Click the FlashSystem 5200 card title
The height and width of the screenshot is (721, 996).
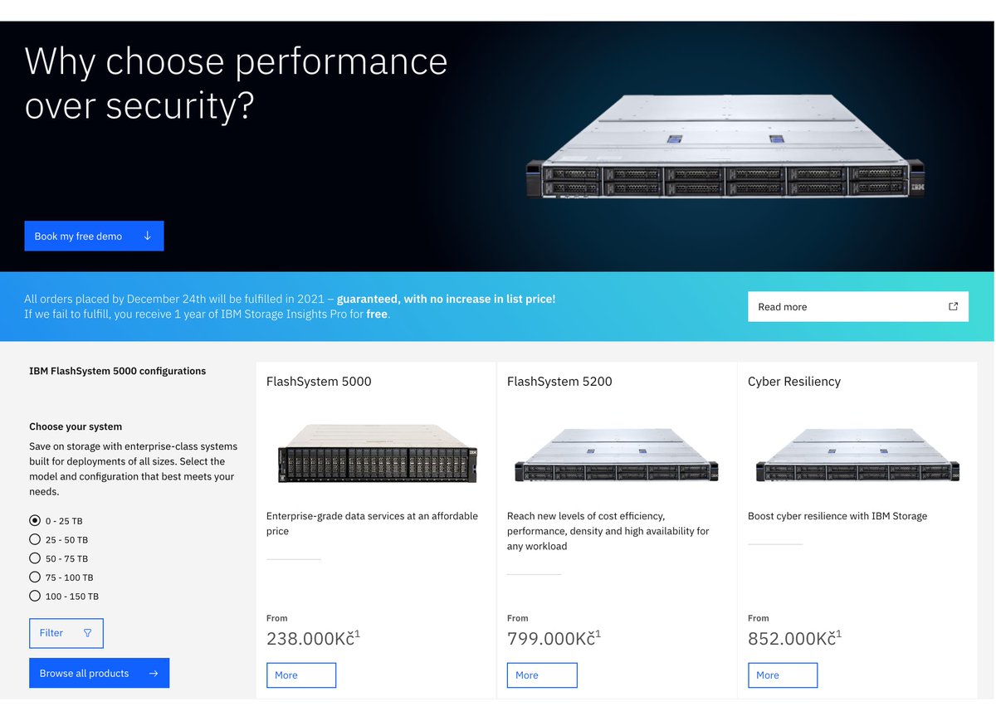click(x=559, y=382)
